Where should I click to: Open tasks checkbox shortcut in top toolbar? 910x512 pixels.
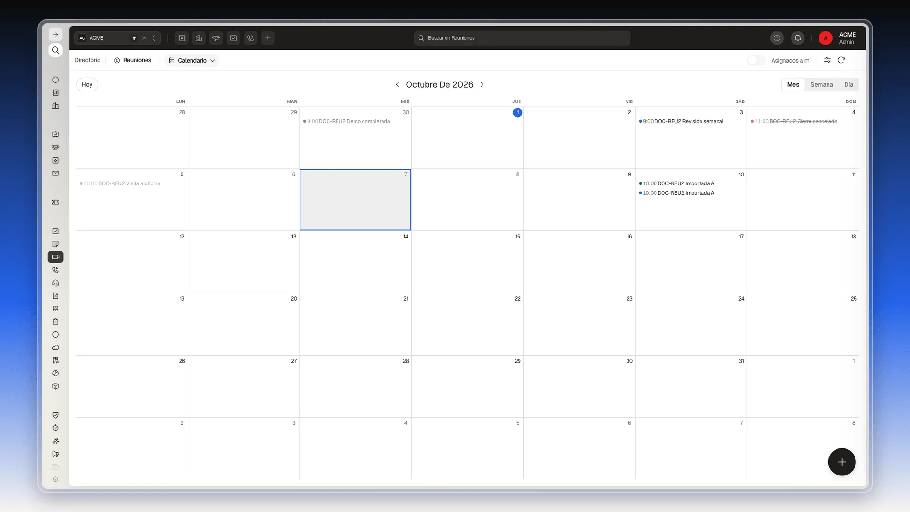(233, 38)
